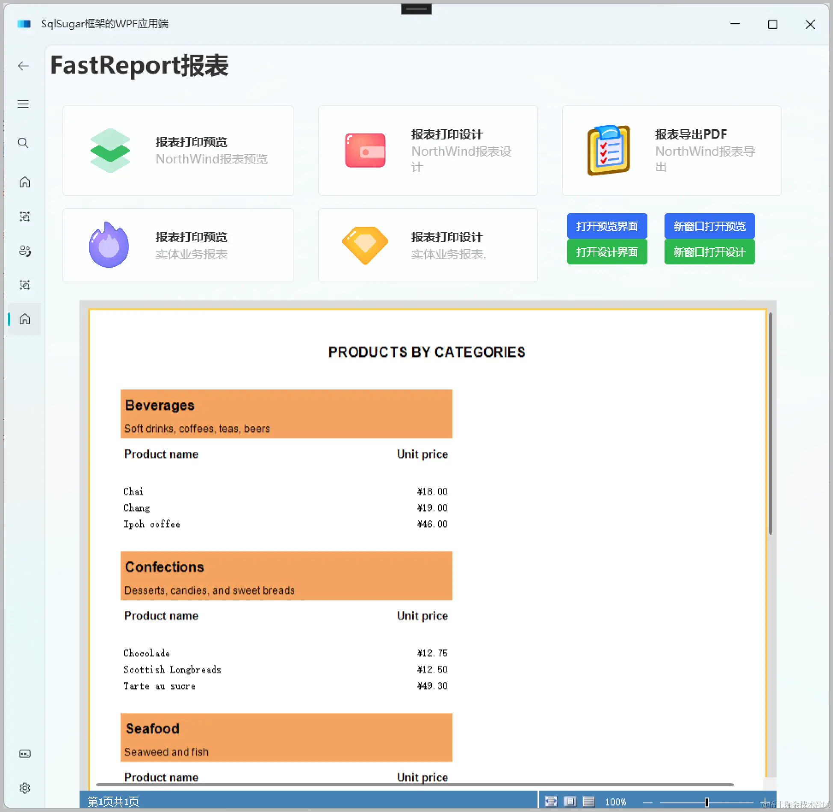This screenshot has width=833, height=812.
Task: Set the preview to continuous view mode
Action: 589,801
